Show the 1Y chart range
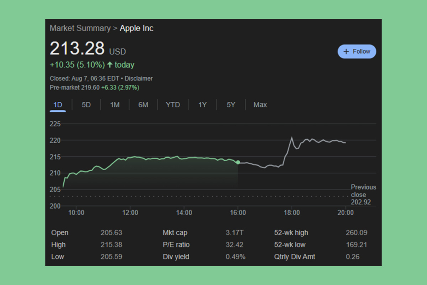The image size is (427, 285). click(202, 105)
